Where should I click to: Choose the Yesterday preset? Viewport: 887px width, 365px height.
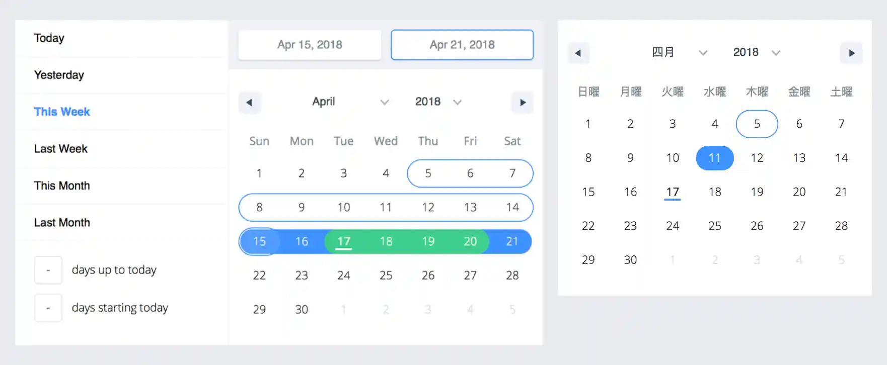point(59,75)
